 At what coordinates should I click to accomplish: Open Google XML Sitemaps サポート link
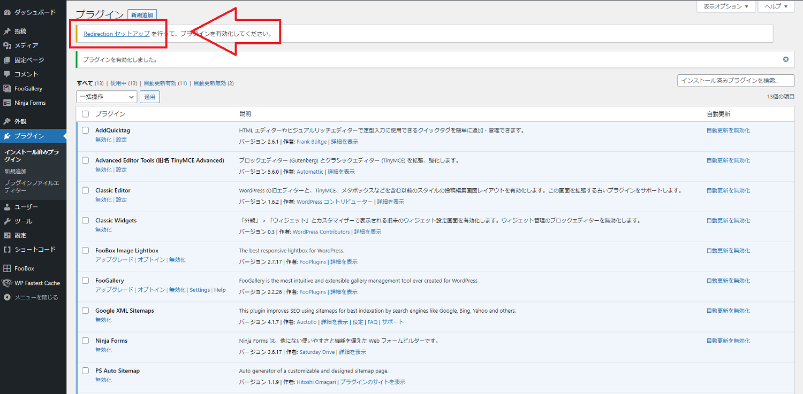pyautogui.click(x=392, y=322)
